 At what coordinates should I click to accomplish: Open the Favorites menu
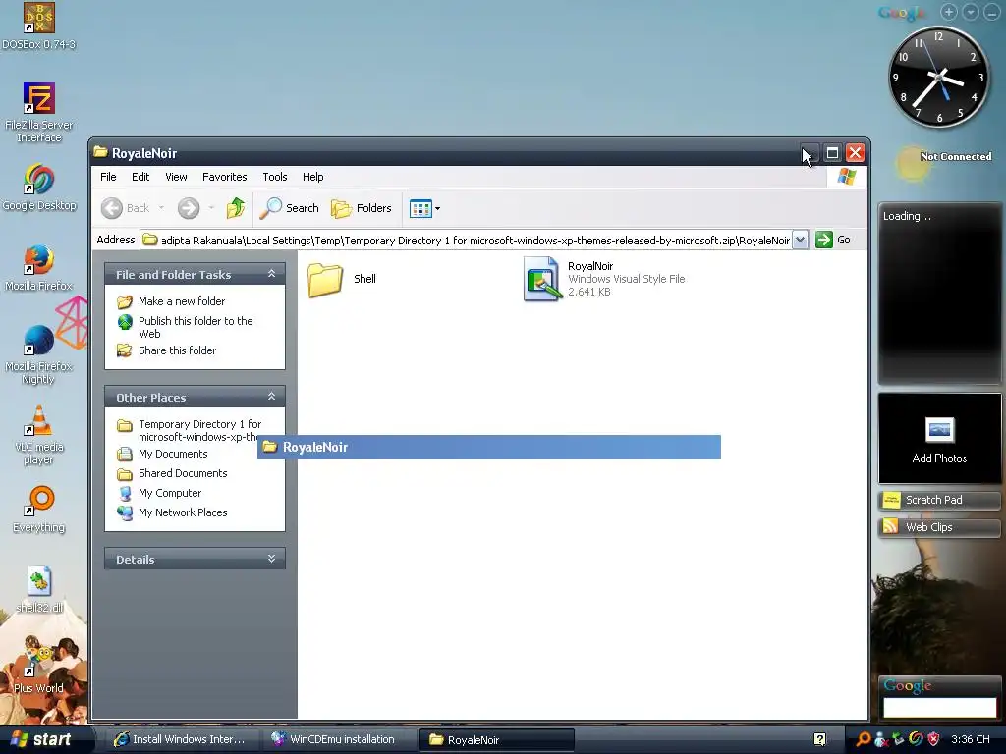point(225,177)
